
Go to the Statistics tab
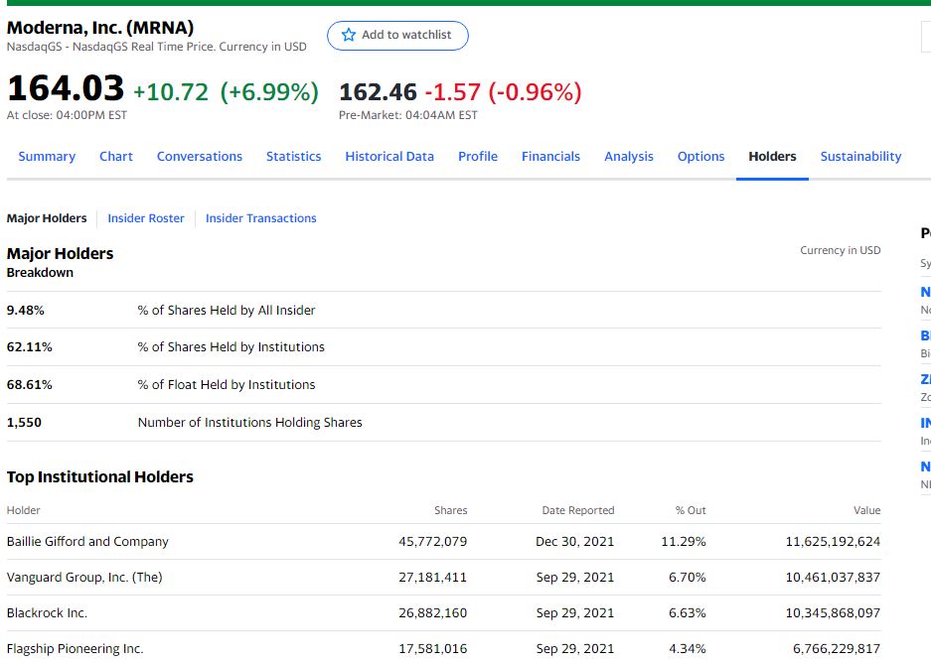293,157
